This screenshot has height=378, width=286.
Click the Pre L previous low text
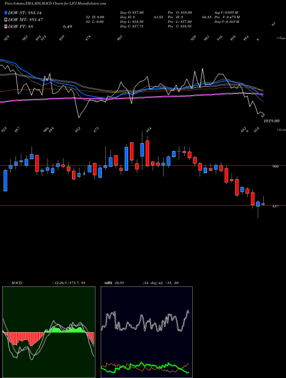[180, 22]
